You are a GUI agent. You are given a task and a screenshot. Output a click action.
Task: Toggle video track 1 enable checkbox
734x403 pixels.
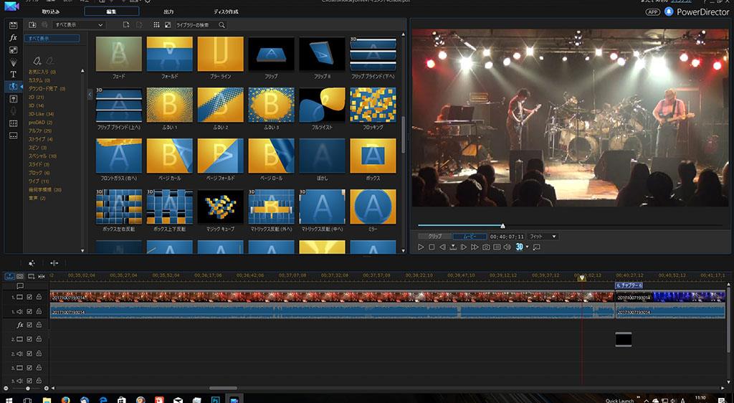click(29, 297)
